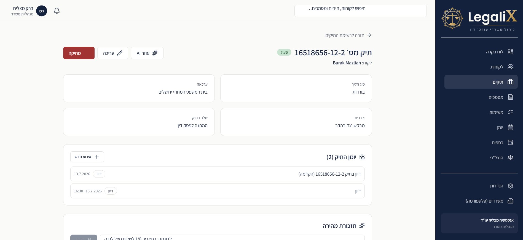Click the stage value המתנה לפסק דין
523x240 pixels.
(x=193, y=126)
